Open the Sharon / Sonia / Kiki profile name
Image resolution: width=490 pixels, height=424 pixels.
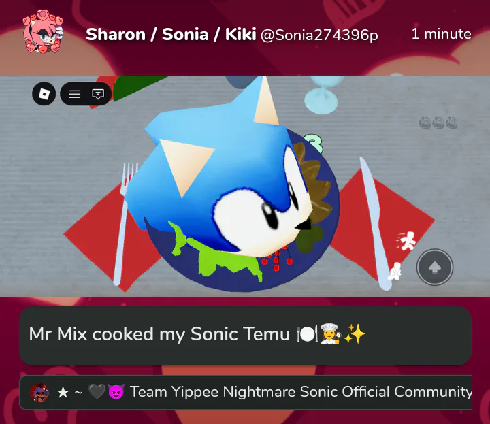pos(171,34)
